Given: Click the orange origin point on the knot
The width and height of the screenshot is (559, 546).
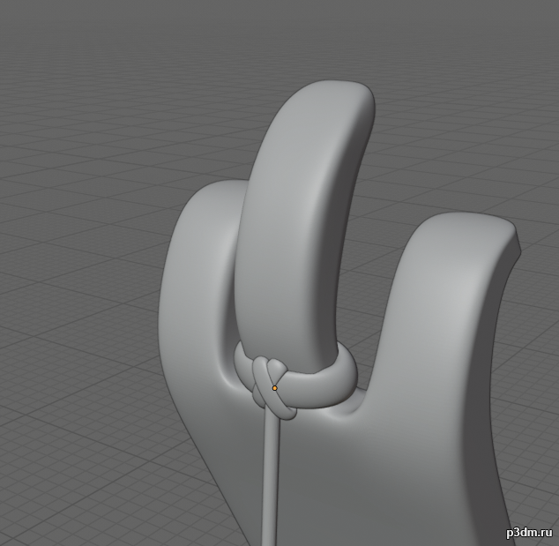Looking at the screenshot, I should (x=274, y=388).
